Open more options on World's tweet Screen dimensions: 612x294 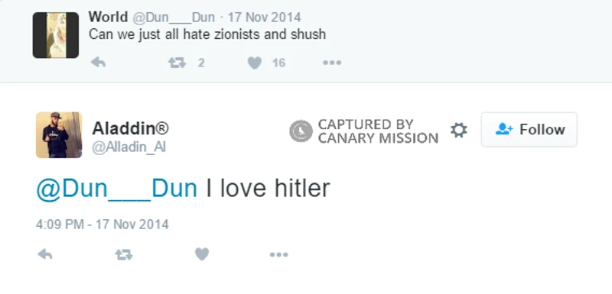332,63
